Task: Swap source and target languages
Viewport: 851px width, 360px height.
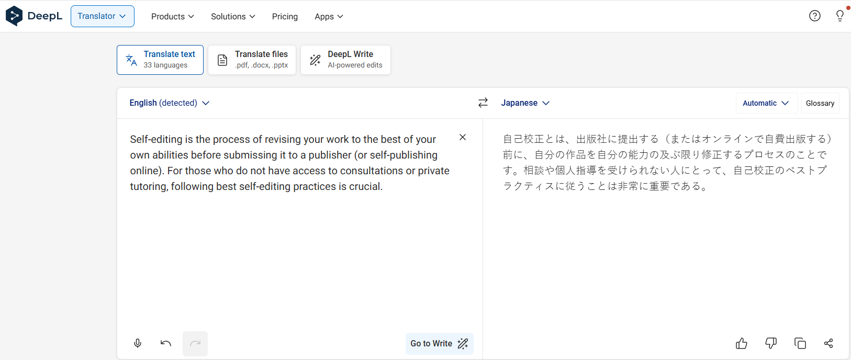Action: [483, 103]
